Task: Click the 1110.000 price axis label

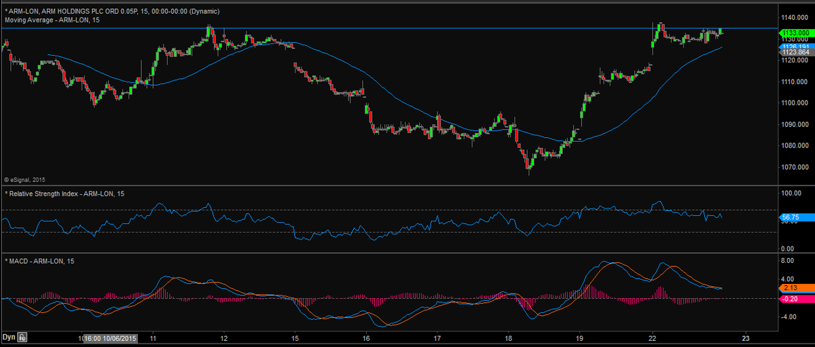Action: (x=793, y=81)
